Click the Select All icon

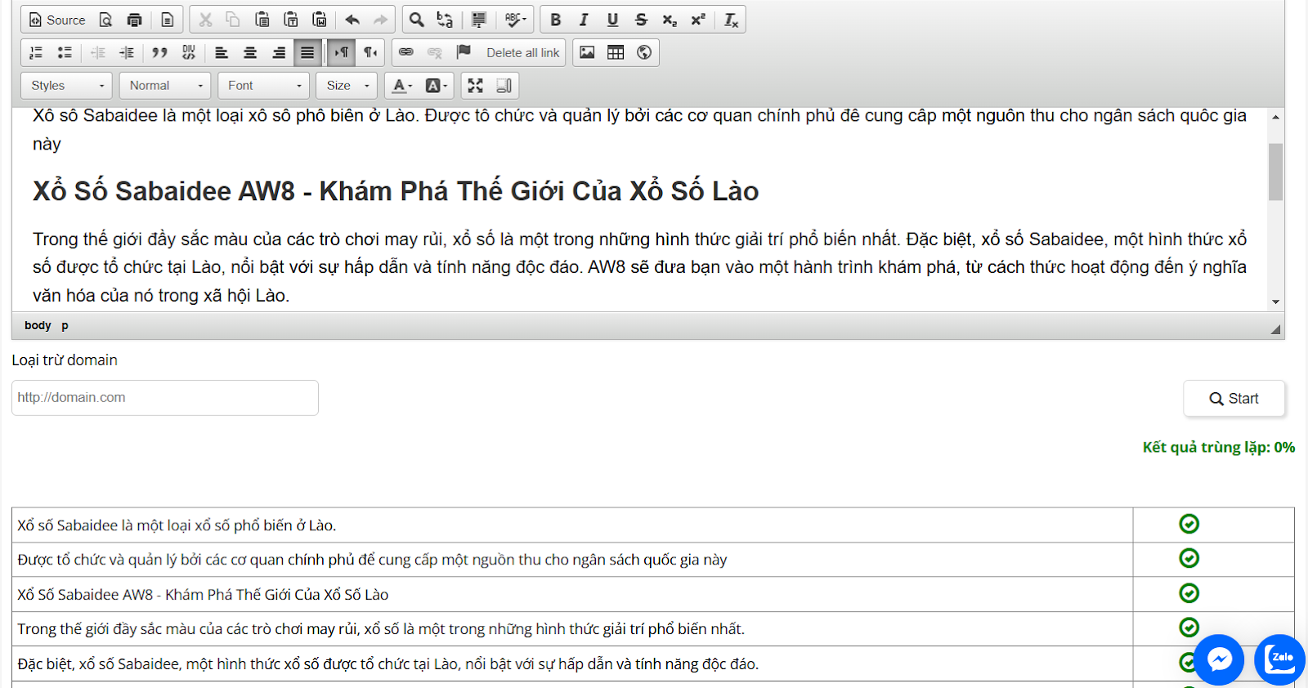[x=479, y=20]
